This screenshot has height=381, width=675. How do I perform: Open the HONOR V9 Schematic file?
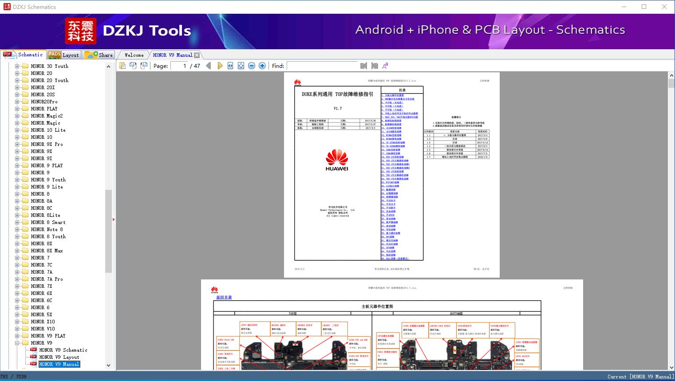click(x=63, y=350)
